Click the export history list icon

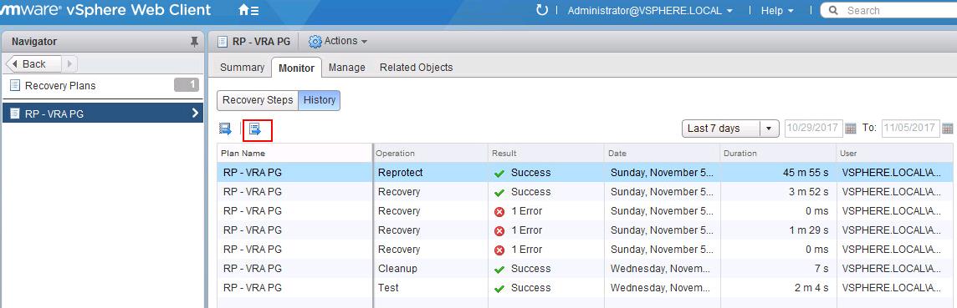tap(225, 129)
